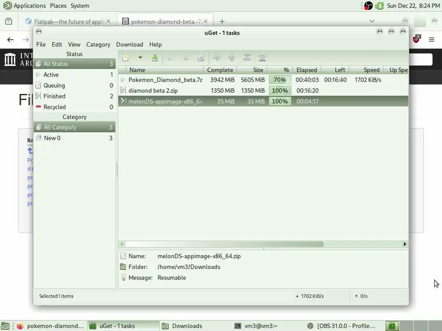This screenshot has width=442, height=331.
Task: Click the Set Runnable play icon
Action: [170, 58]
